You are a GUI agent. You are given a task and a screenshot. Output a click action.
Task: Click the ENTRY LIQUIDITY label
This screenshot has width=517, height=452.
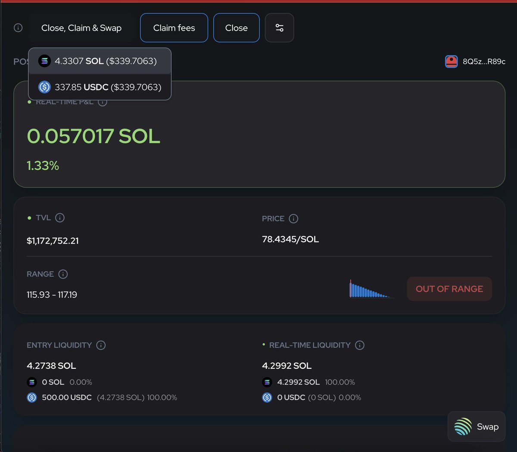click(x=59, y=345)
